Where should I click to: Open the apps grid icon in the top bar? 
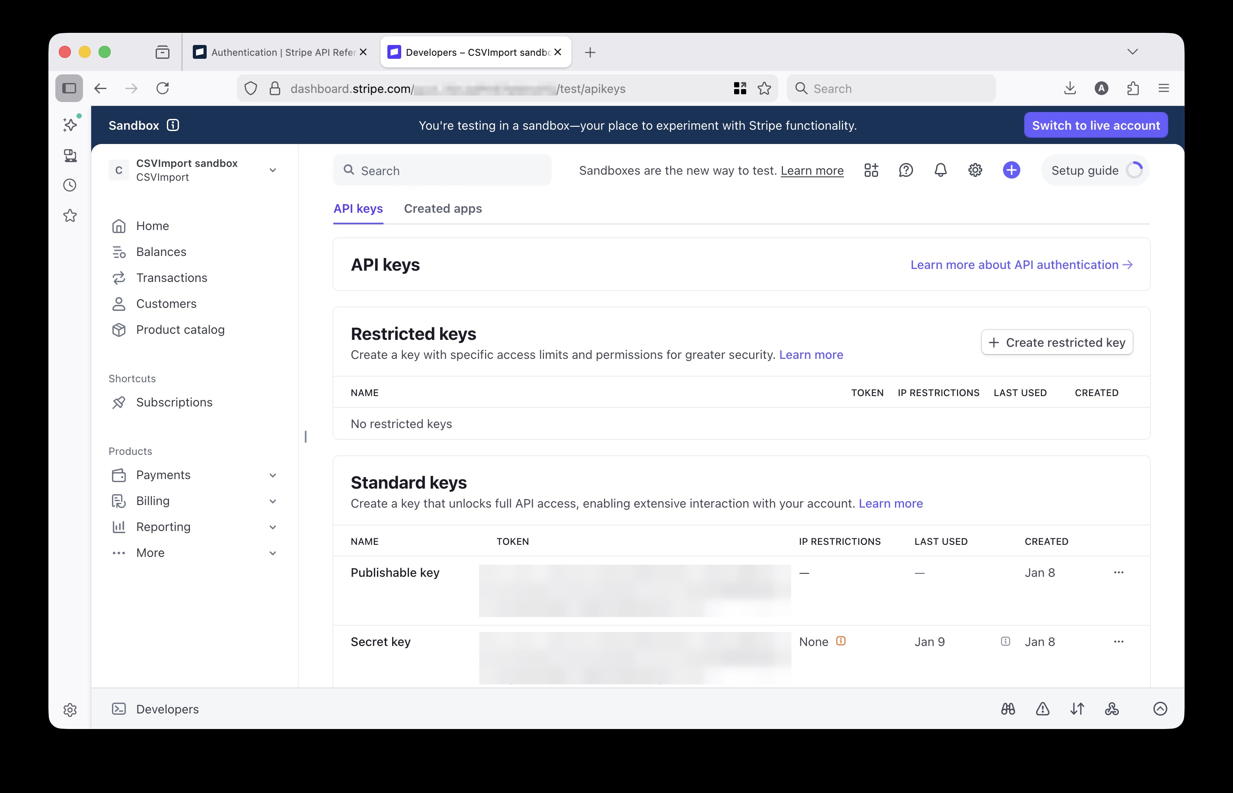pyautogui.click(x=871, y=170)
